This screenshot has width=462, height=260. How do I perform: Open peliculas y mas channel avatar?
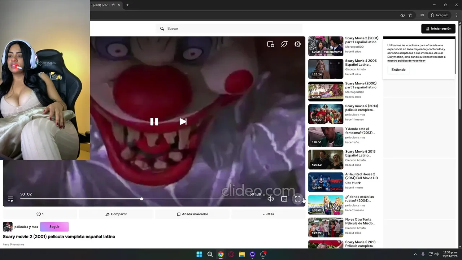pyautogui.click(x=8, y=227)
